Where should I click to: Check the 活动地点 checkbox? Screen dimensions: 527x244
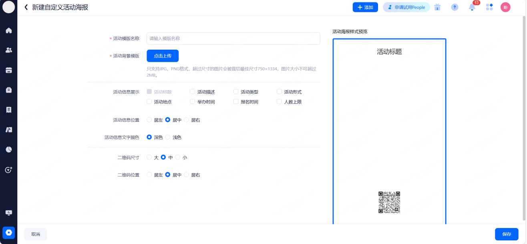(x=149, y=102)
